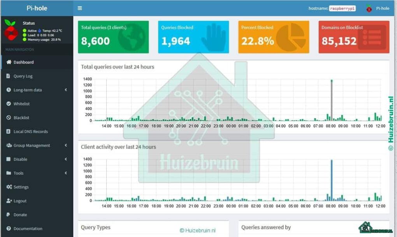
Task: Open the Long-term data clock icon
Action: pos(9,90)
